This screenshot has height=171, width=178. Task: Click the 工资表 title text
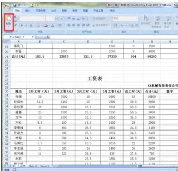pyautogui.click(x=95, y=79)
